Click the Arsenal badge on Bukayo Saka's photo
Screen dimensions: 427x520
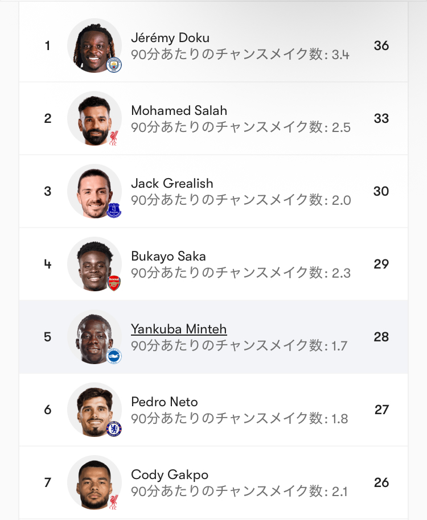pyautogui.click(x=114, y=283)
